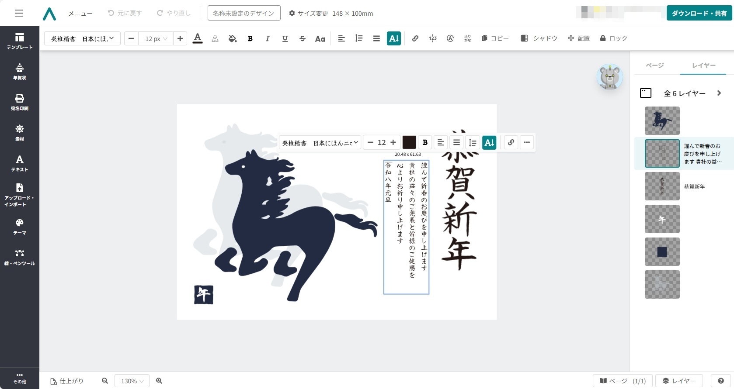Screen dimensions: 734x389
Task: Click the paint bucket fill icon
Action: tap(233, 38)
